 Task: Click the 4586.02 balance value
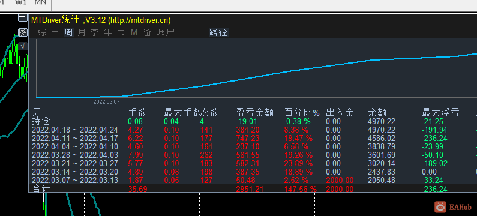(x=382, y=139)
